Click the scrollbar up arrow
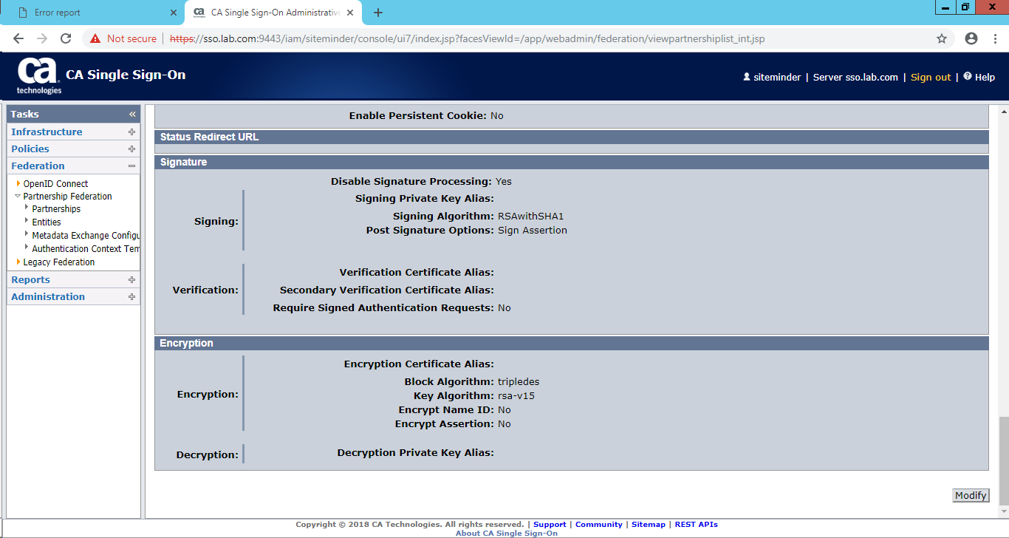This screenshot has width=1009, height=538. click(x=1003, y=111)
